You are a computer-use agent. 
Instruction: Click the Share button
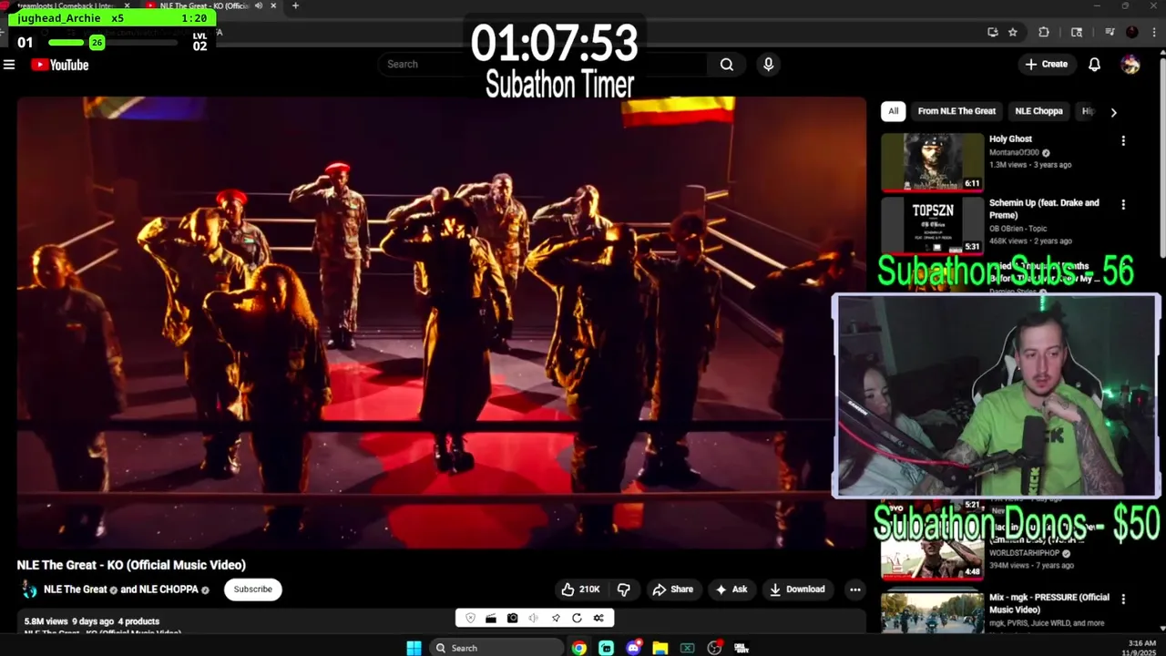click(x=672, y=589)
